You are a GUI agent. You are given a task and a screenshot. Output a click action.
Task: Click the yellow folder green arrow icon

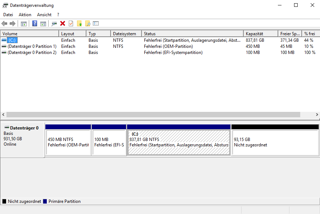tap(80, 23)
